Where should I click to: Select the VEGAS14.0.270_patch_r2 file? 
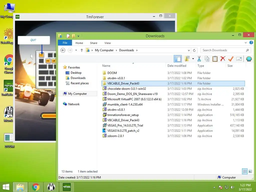173,130
